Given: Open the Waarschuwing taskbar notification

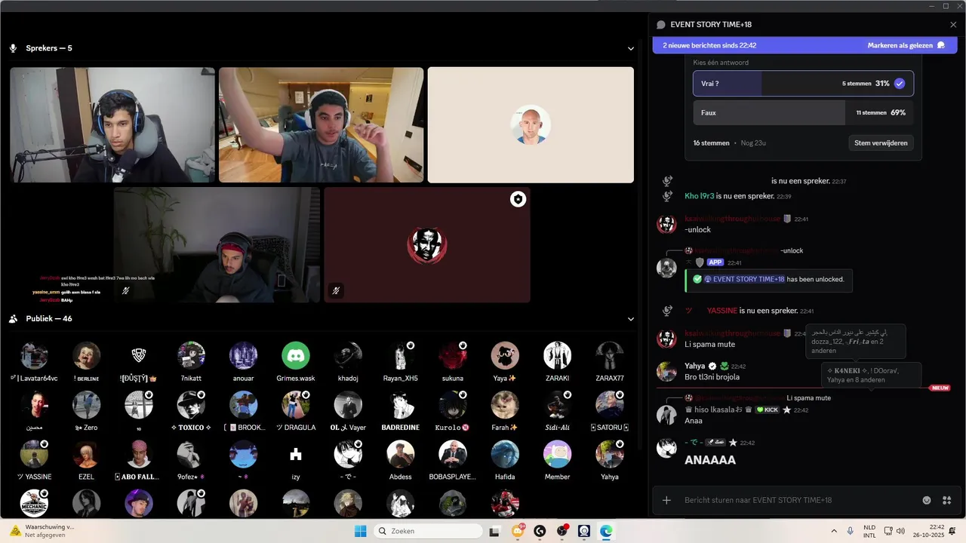Looking at the screenshot, I should [x=42, y=531].
